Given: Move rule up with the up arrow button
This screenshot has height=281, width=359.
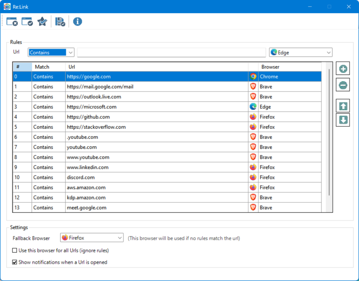Looking at the screenshot, I should pyautogui.click(x=343, y=106).
